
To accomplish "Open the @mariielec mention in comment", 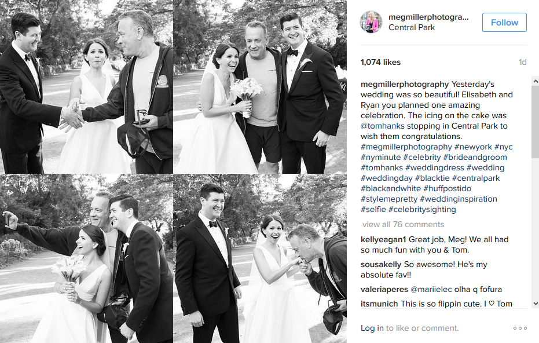I will coord(431,289).
